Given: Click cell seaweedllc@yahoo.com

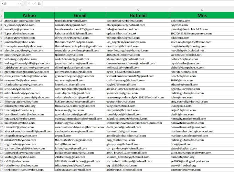Looking at the screenshot, I should click(29, 80).
